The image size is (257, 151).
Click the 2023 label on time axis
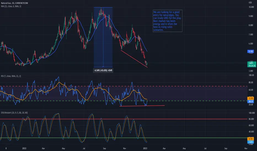(x=145, y=148)
